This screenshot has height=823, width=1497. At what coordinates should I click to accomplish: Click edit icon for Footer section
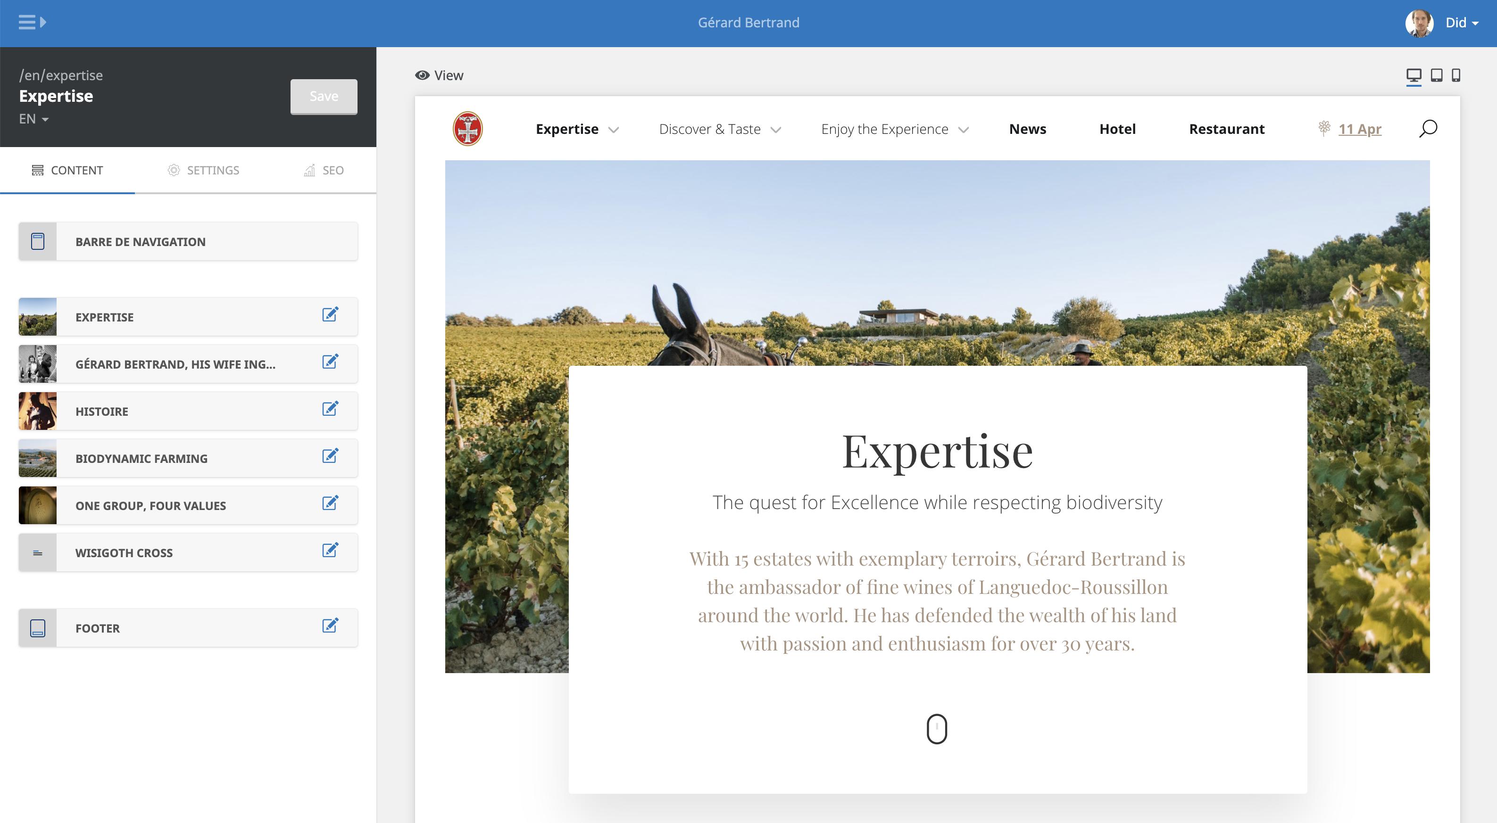point(330,625)
